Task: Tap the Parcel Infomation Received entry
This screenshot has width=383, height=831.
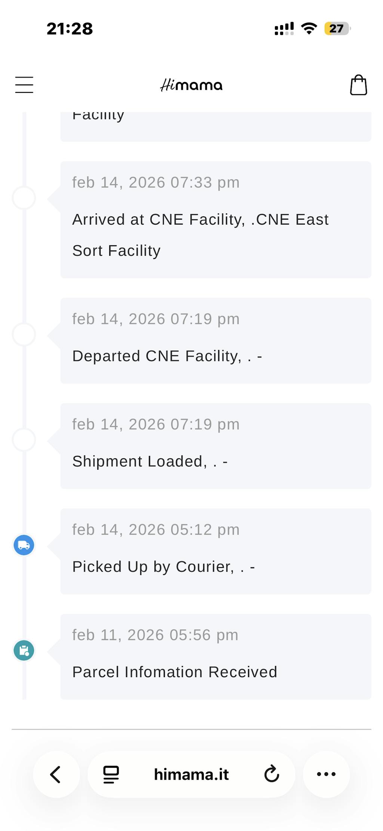Action: (x=175, y=672)
